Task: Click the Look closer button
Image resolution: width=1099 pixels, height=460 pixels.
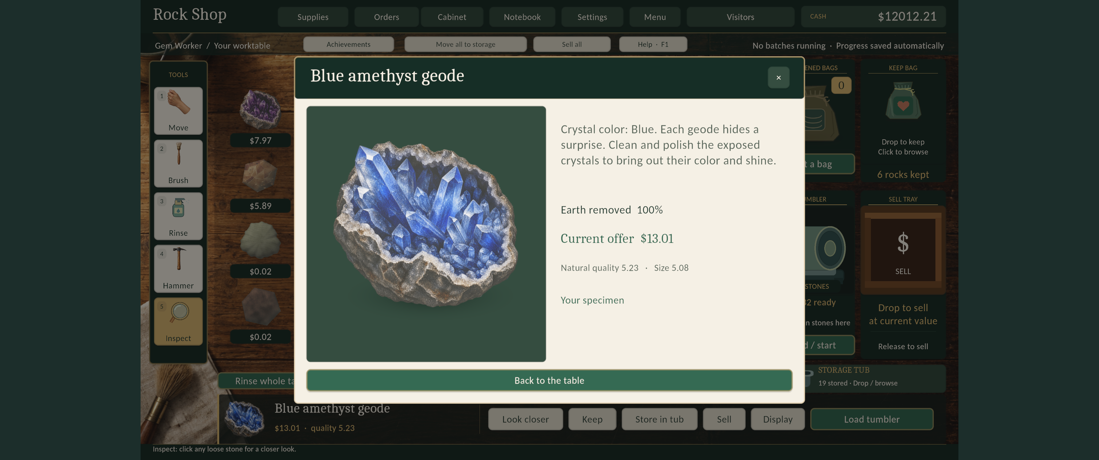Action: click(x=525, y=419)
